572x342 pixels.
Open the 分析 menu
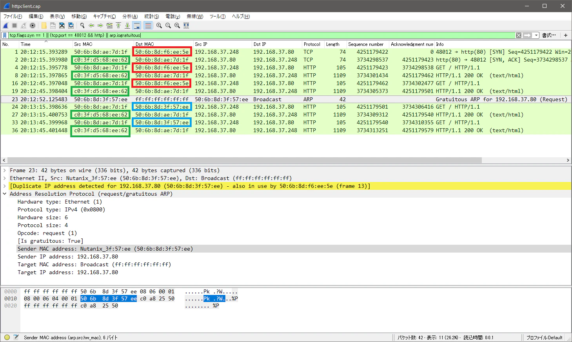[130, 16]
